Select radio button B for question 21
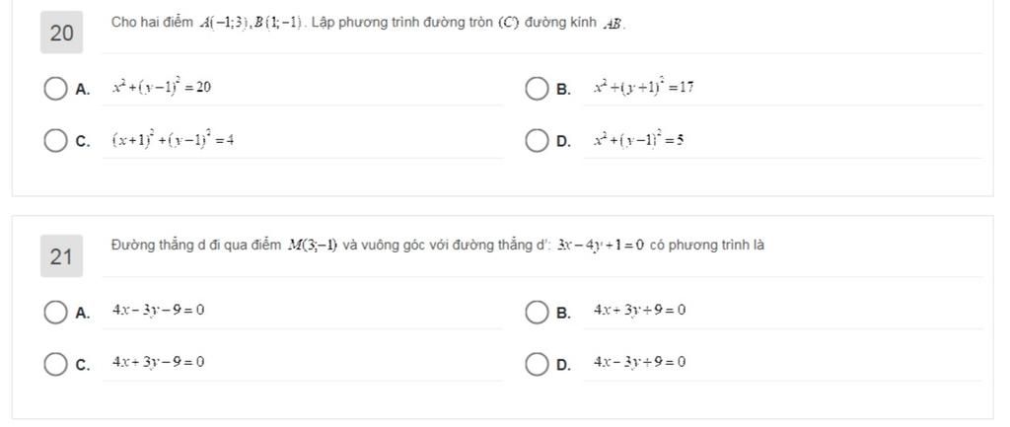Screen dimensions: 1010x427 pos(536,312)
